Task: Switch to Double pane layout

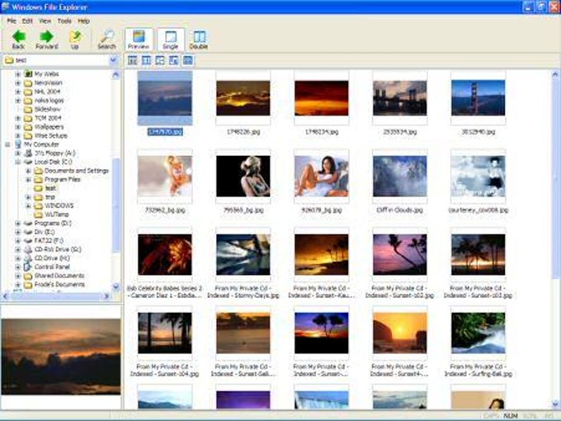Action: coord(199,40)
